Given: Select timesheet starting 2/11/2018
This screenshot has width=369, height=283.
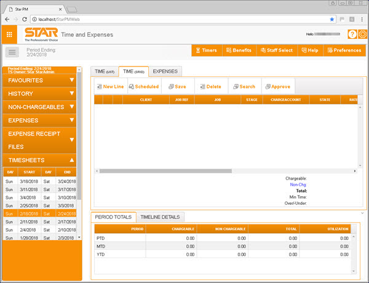Looking at the screenshot, I should click(x=40, y=221).
